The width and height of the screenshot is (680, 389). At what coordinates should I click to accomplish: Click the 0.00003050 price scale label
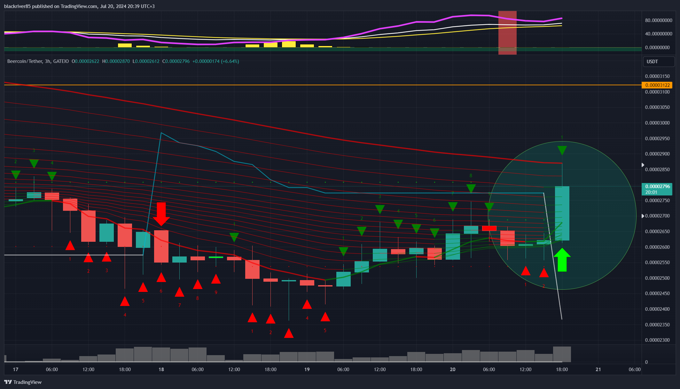(x=657, y=107)
